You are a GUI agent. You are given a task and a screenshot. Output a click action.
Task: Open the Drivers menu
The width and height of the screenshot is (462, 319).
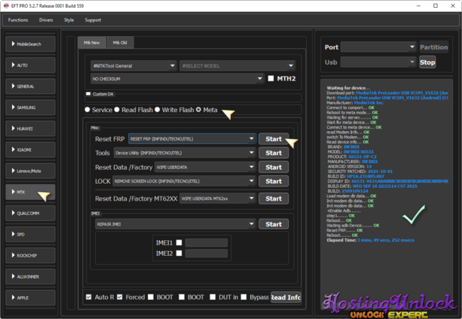pos(46,20)
